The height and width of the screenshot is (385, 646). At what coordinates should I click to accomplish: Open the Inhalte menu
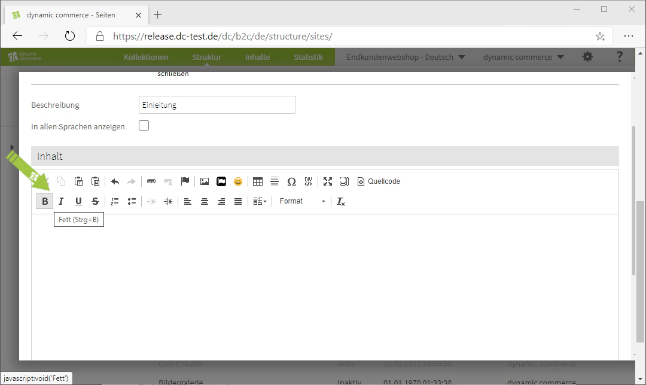pyautogui.click(x=257, y=57)
